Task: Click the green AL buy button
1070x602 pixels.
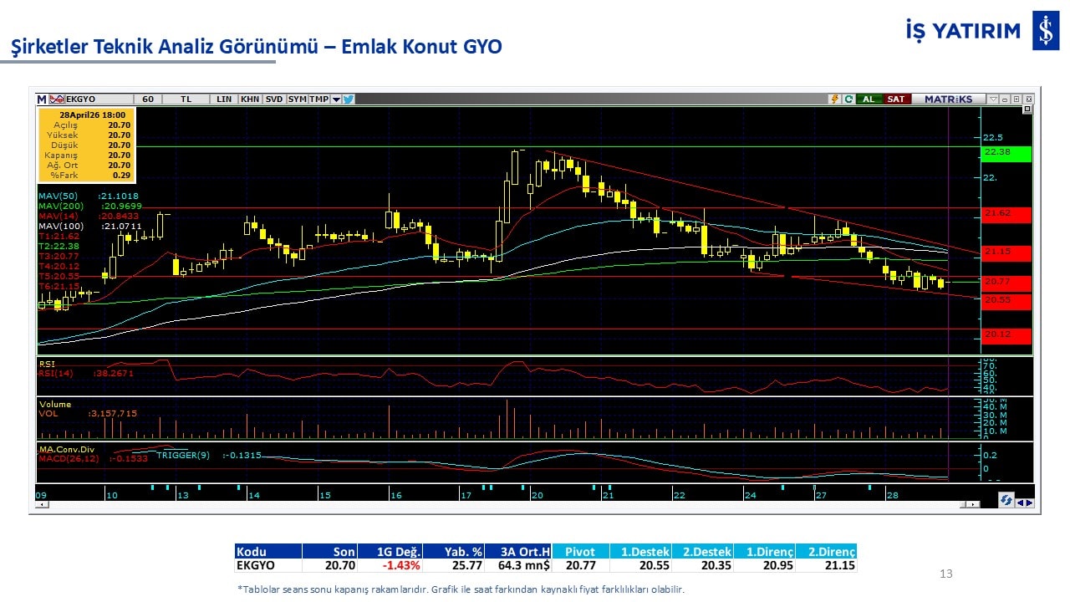Action: click(869, 99)
